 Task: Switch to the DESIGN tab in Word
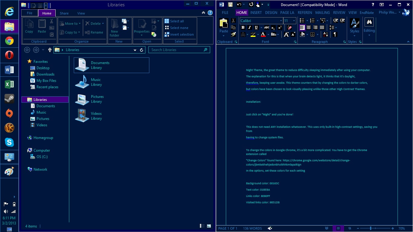[271, 13]
